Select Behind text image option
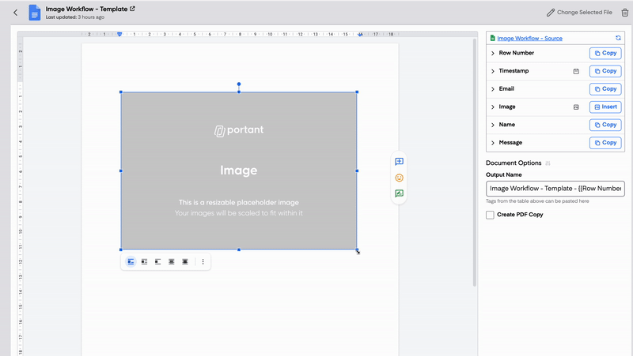Viewport: 633px width, 356px height. [172, 262]
